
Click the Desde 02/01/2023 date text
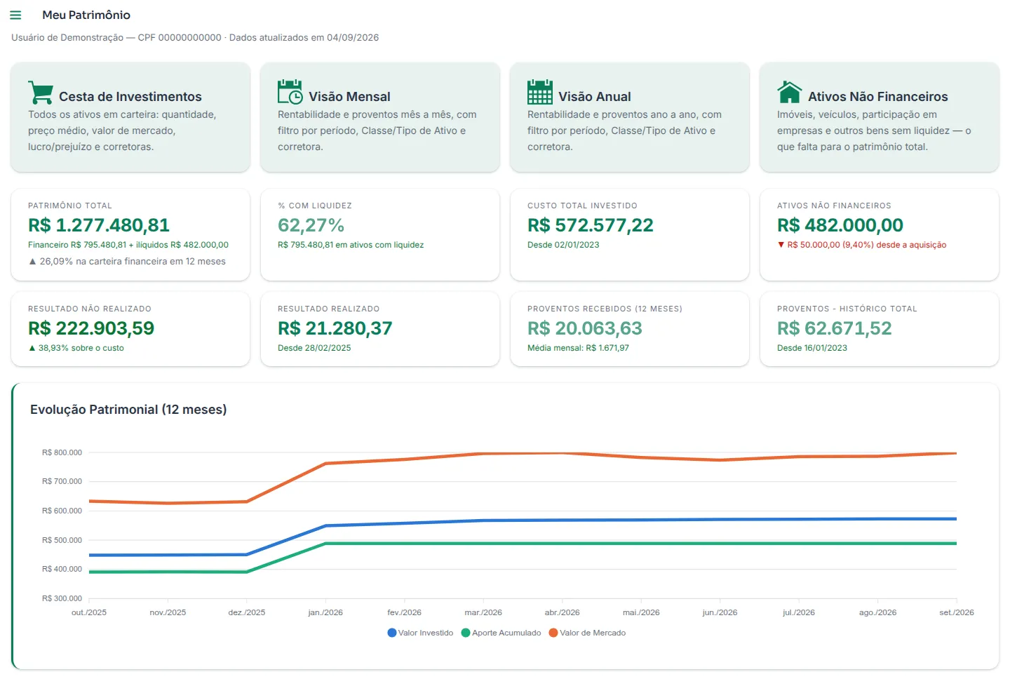coord(563,245)
